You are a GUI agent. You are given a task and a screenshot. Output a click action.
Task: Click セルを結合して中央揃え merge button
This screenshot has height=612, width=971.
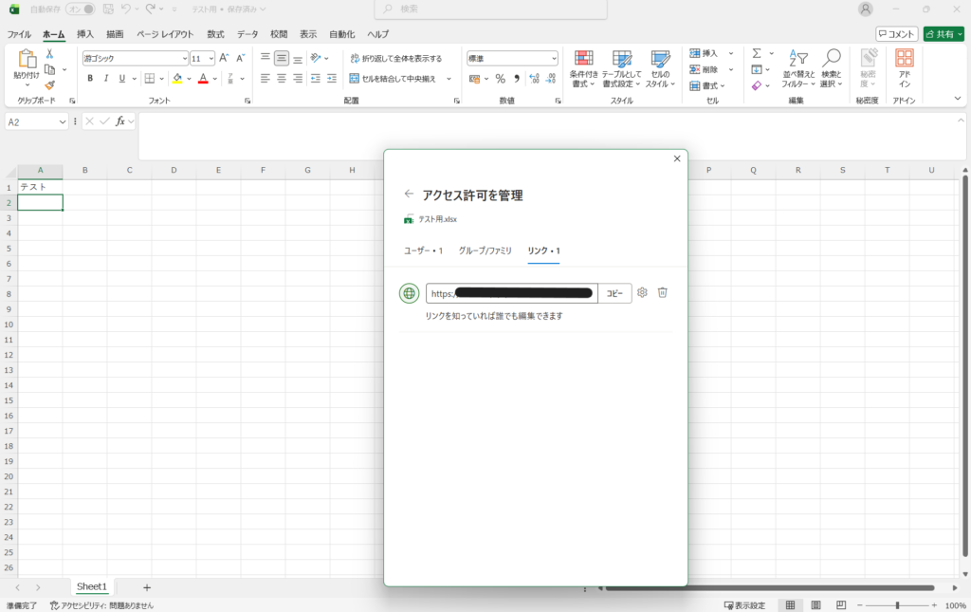tap(393, 79)
